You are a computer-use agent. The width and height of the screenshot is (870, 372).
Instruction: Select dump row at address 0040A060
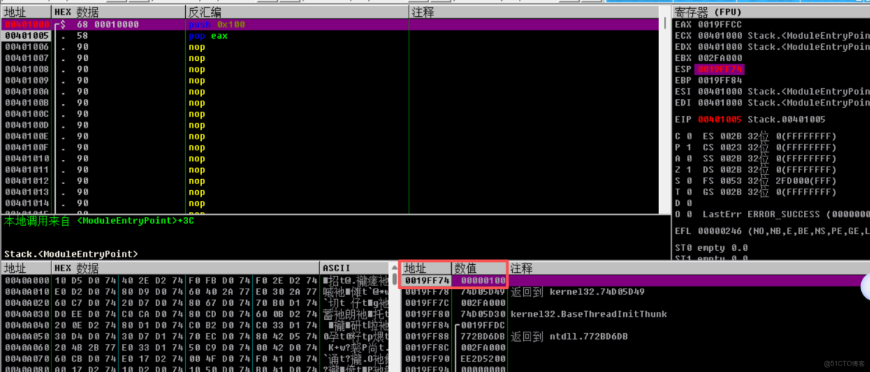click(194, 348)
